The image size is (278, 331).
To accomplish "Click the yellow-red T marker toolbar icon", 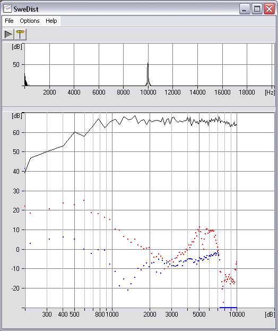I will (x=20, y=35).
